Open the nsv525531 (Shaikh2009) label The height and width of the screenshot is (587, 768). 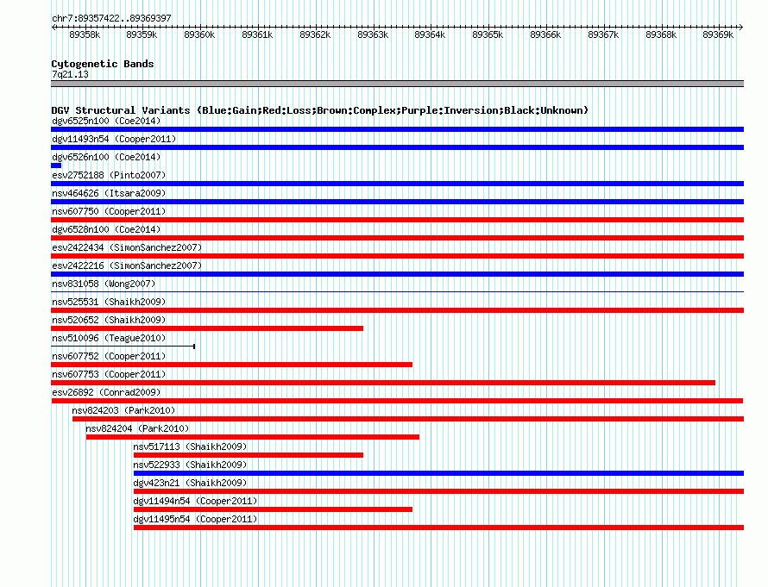point(109,302)
